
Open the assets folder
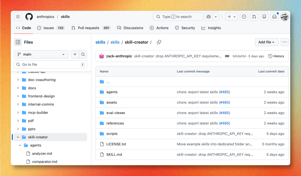(x=111, y=102)
